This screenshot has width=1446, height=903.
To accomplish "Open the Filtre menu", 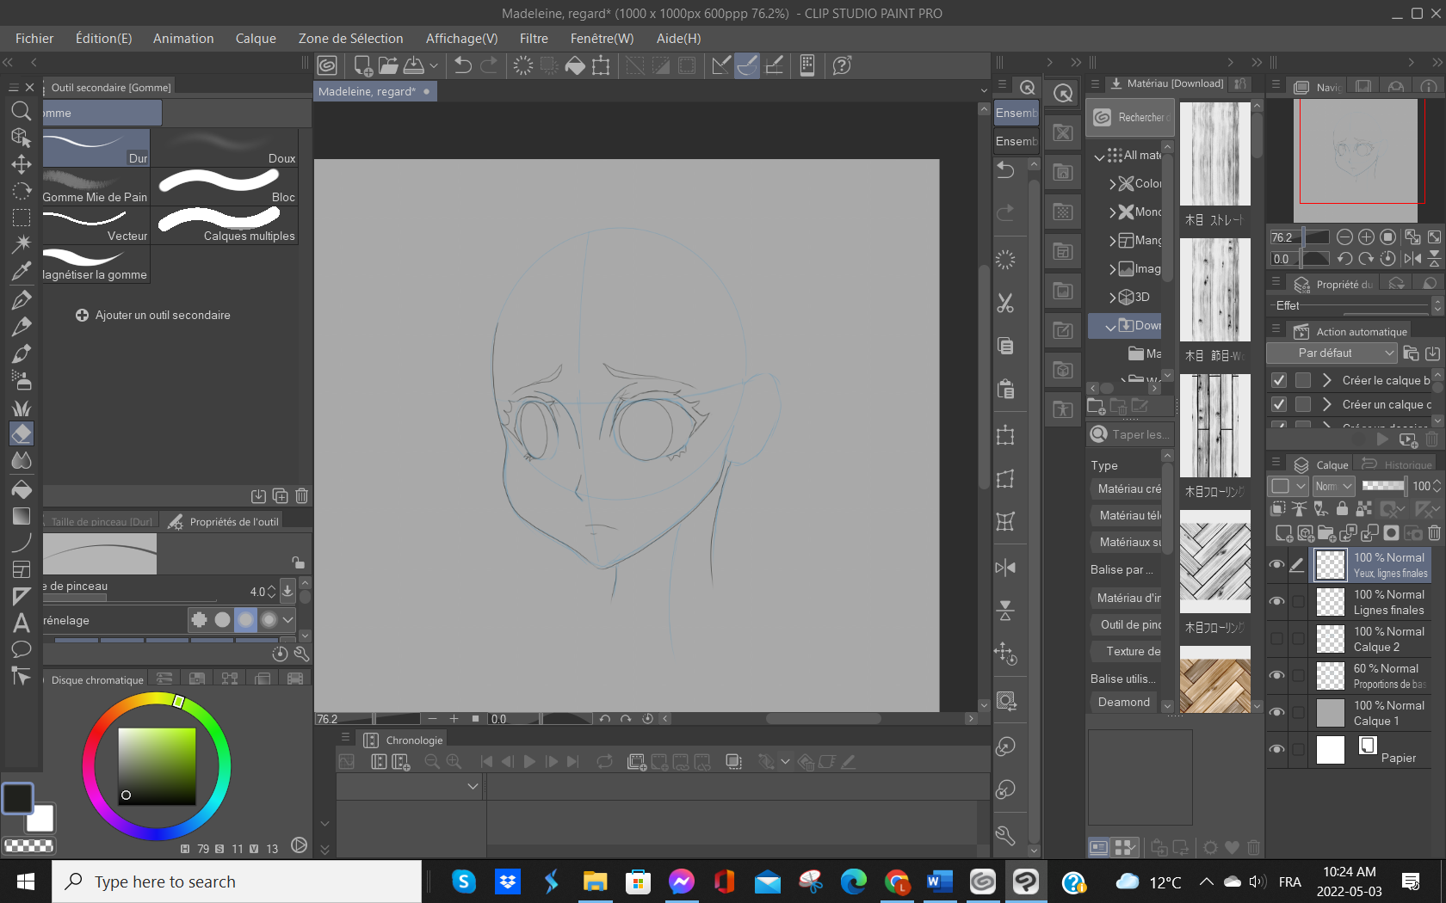I will 533,39.
